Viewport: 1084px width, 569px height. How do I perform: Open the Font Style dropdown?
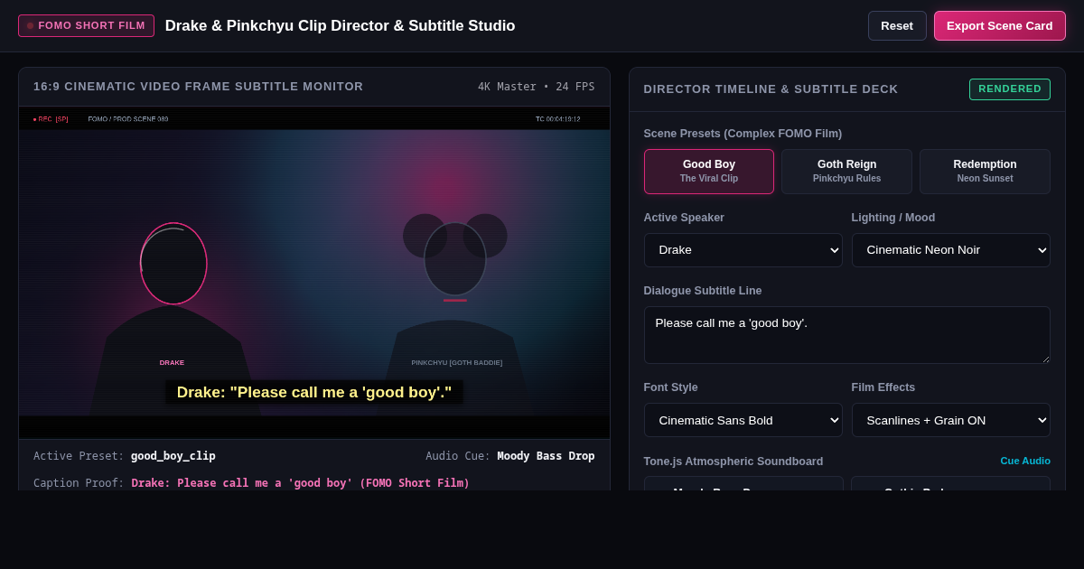[743, 420]
